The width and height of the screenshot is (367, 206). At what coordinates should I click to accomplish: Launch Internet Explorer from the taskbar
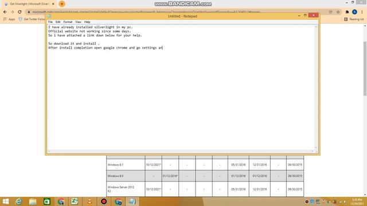click(x=19, y=201)
